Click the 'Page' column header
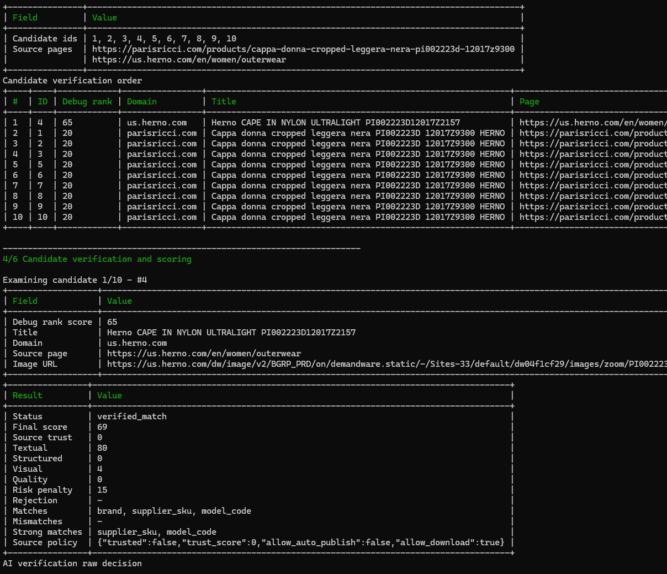The width and height of the screenshot is (667, 574). click(x=530, y=102)
